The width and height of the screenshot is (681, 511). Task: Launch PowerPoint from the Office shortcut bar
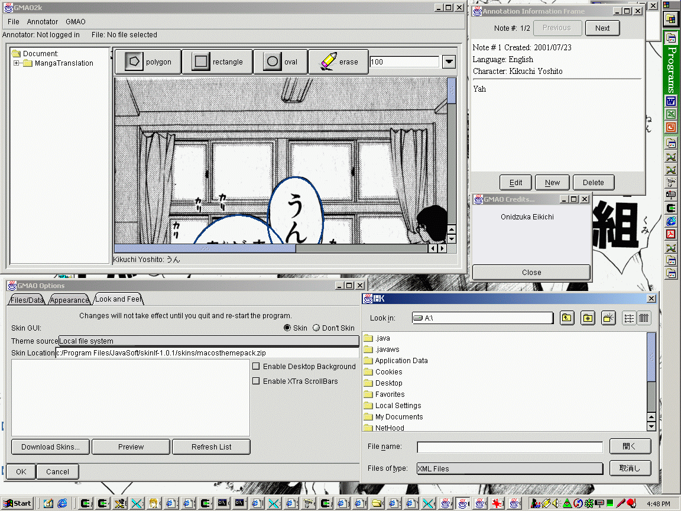click(671, 127)
